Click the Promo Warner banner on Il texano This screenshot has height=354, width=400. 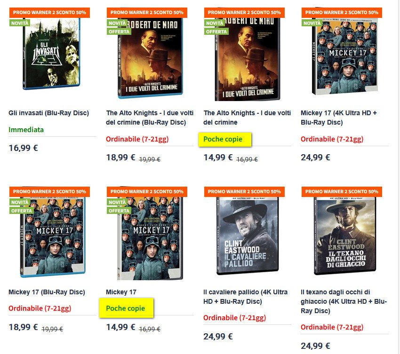click(342, 191)
